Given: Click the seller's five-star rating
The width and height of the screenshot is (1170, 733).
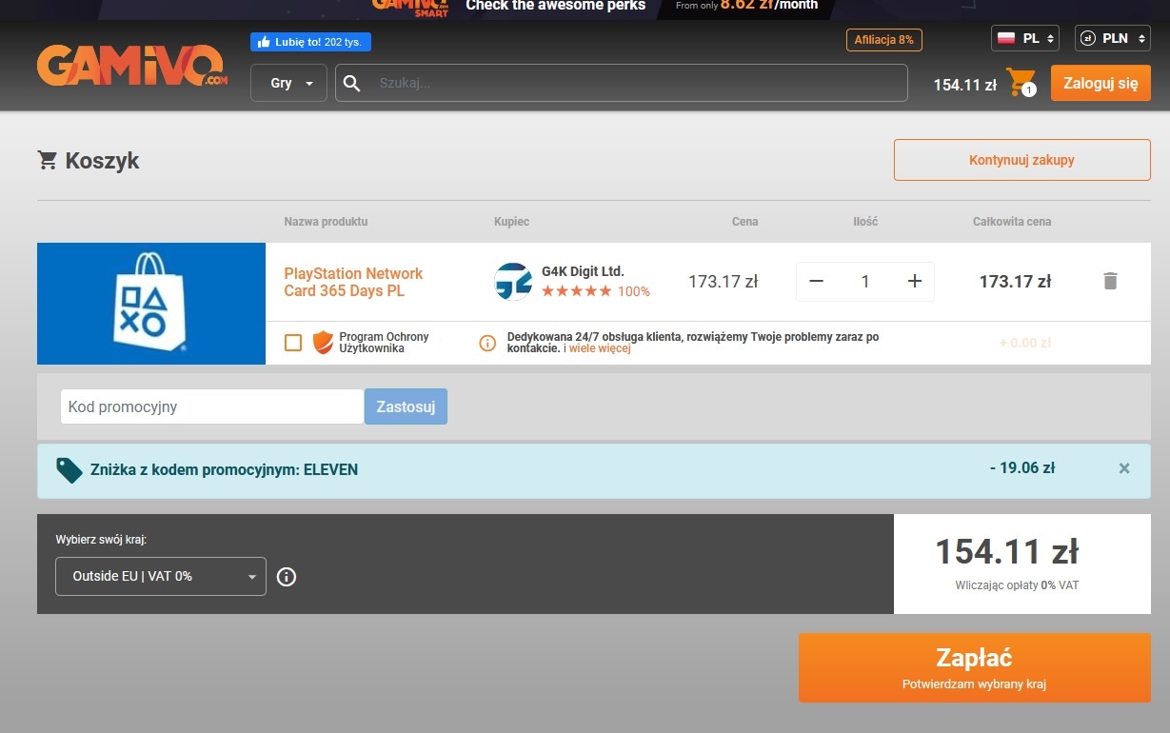Looking at the screenshot, I should tap(577, 291).
